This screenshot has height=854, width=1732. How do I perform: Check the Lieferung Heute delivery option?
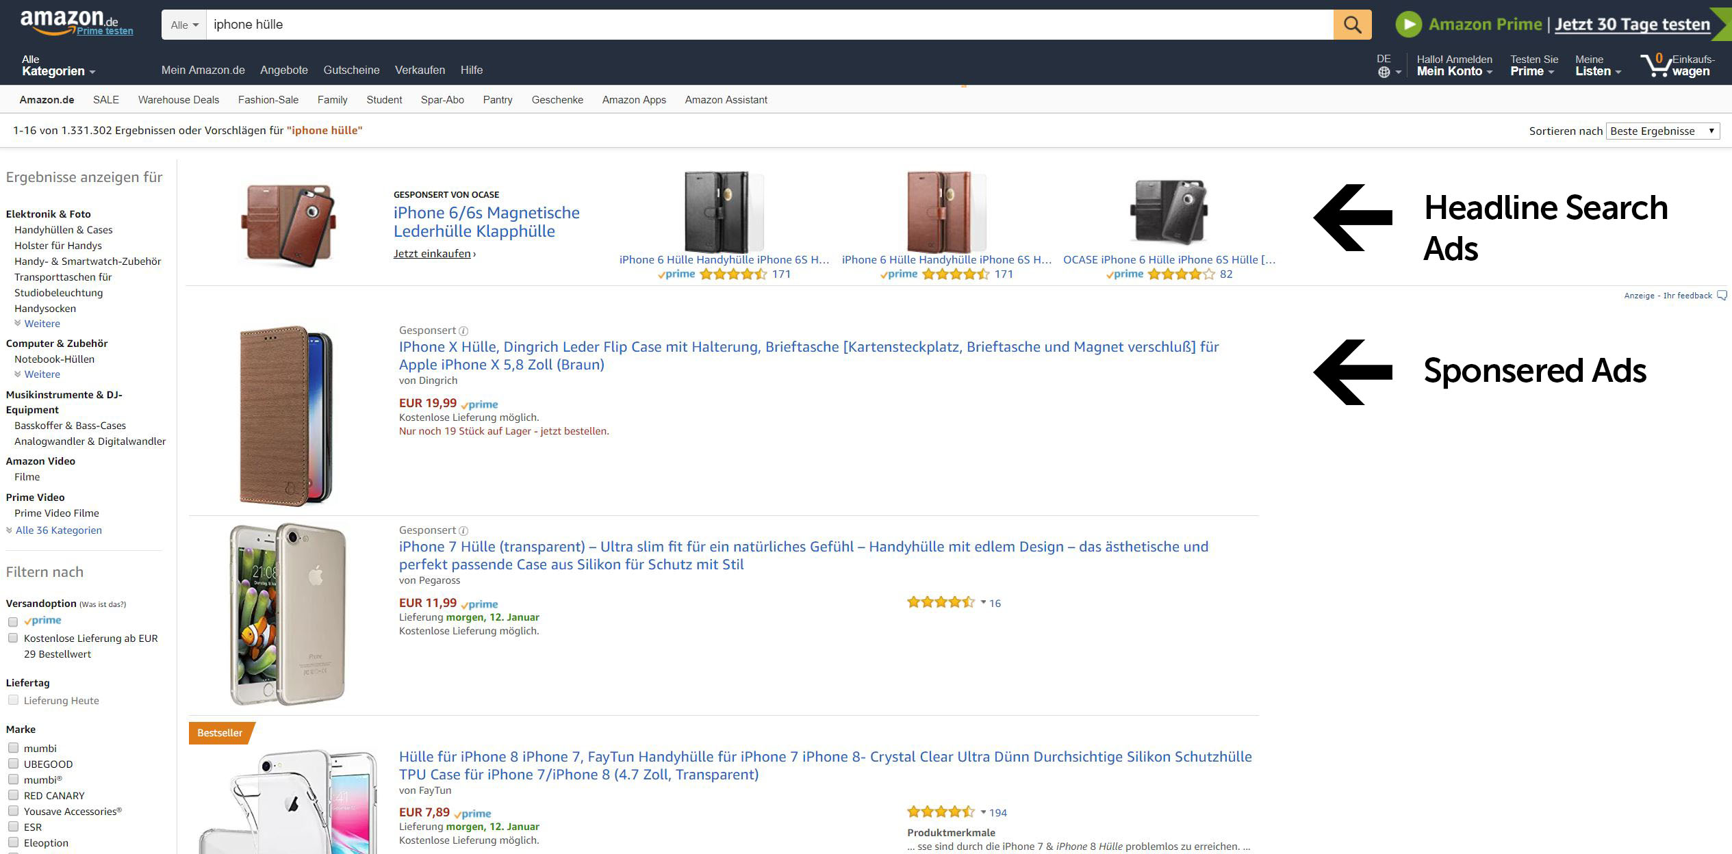coord(12,699)
